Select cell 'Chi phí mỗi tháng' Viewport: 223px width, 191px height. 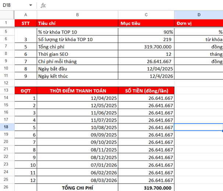[x=78, y=61]
